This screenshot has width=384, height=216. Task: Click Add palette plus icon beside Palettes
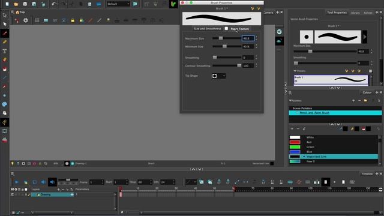pyautogui.click(x=353, y=101)
